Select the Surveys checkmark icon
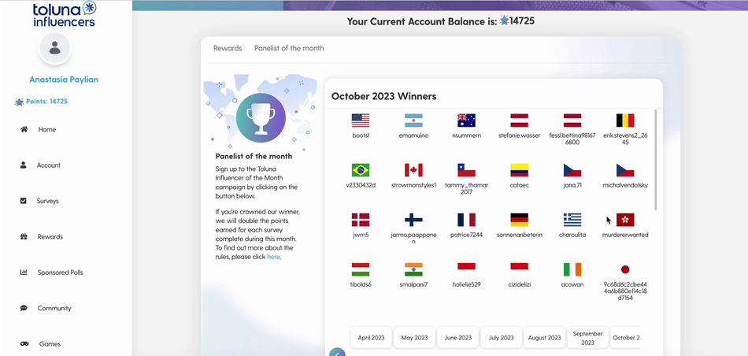This screenshot has height=356, width=748. 24,201
